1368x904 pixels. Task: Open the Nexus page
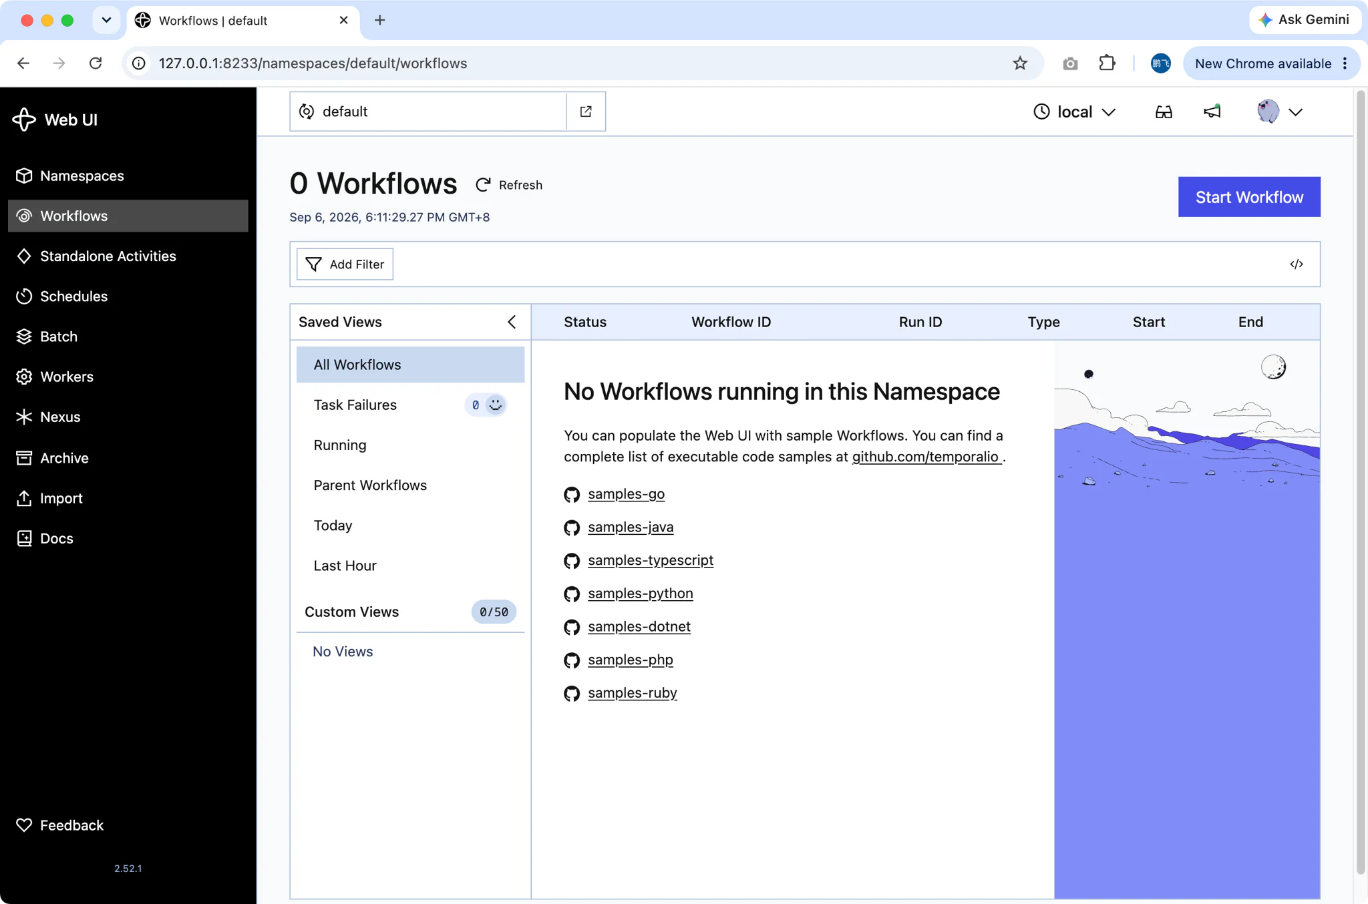[x=128, y=417]
